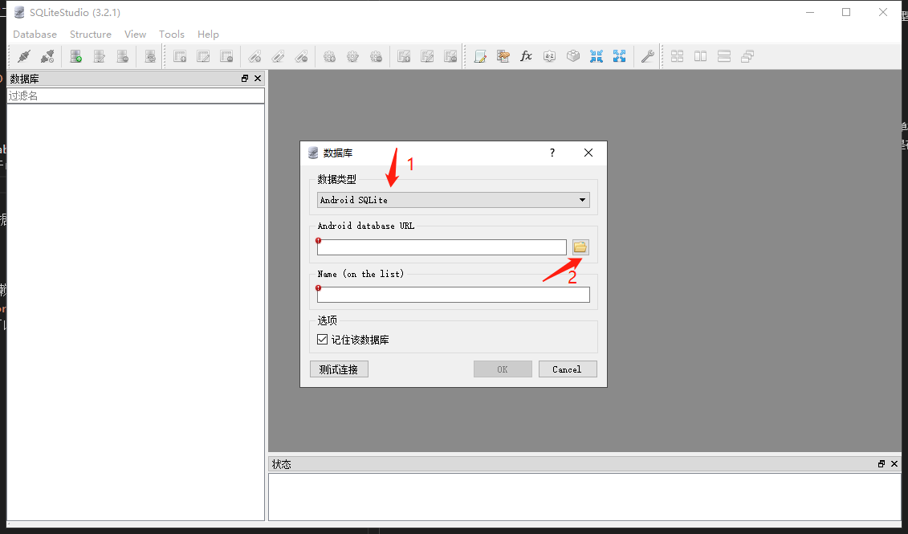Open configuration via the wrench icon
Screen dimensions: 908x534
(x=647, y=56)
